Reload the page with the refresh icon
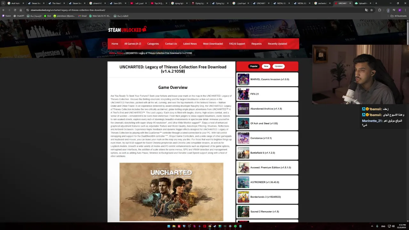 pyautogui.click(x=15, y=10)
